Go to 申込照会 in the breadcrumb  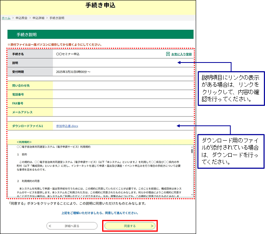[x=22, y=18]
